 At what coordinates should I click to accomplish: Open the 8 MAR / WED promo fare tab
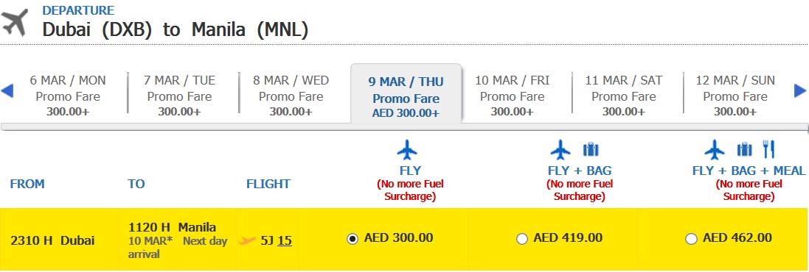(x=291, y=96)
